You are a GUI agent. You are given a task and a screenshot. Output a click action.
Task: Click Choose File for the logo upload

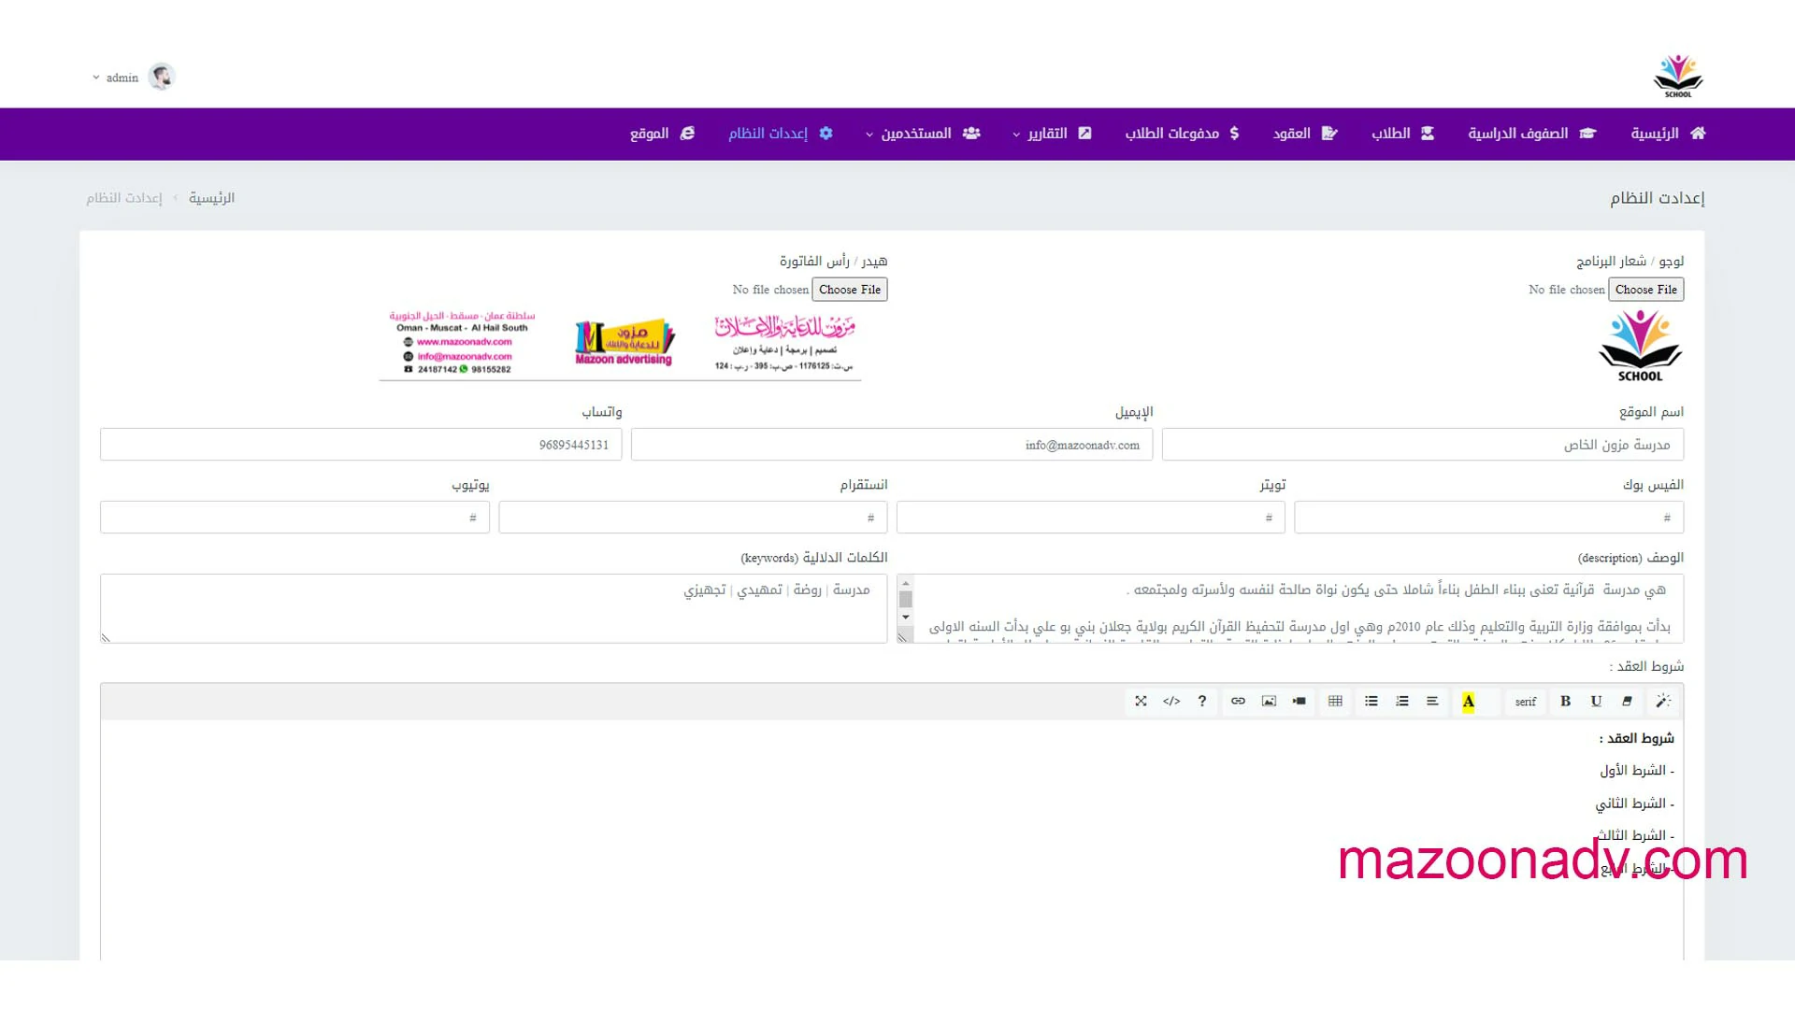(1645, 290)
